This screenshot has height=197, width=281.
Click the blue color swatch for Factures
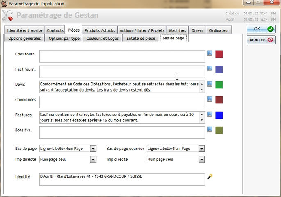point(219,115)
